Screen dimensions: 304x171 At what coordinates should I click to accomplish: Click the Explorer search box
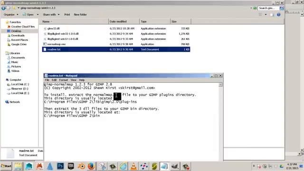269,8
